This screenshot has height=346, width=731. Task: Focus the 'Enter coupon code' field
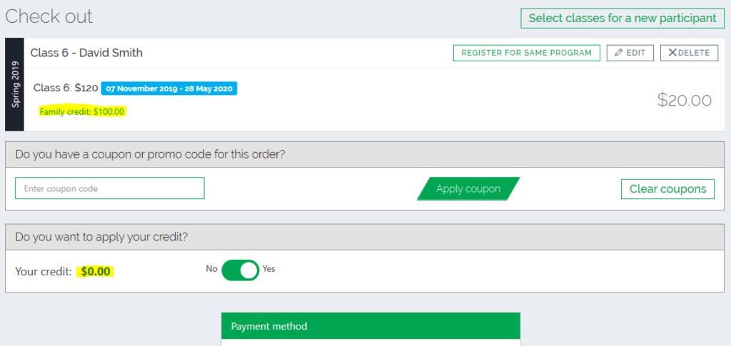[109, 188]
